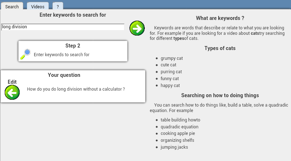The image size is (291, 161).
Task: Switch to the Search tab
Action: coord(12,7)
